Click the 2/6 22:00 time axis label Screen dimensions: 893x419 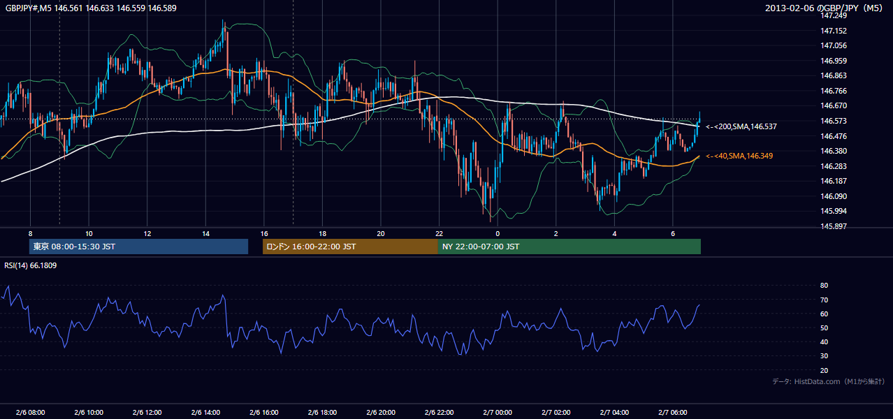[x=439, y=412]
